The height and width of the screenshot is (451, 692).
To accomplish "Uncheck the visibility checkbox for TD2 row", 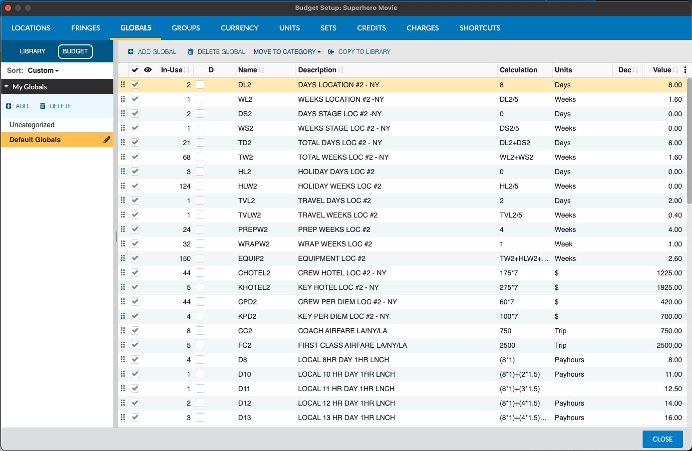I will click(135, 143).
